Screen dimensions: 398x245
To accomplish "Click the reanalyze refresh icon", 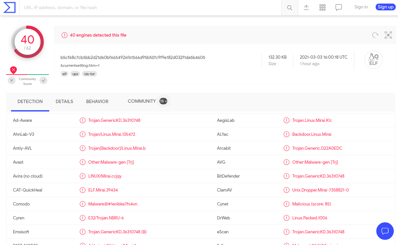I will click(375, 35).
